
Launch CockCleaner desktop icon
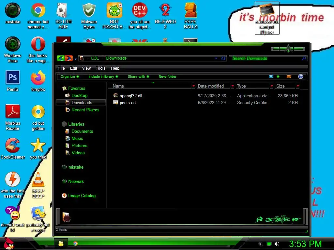pos(13,148)
